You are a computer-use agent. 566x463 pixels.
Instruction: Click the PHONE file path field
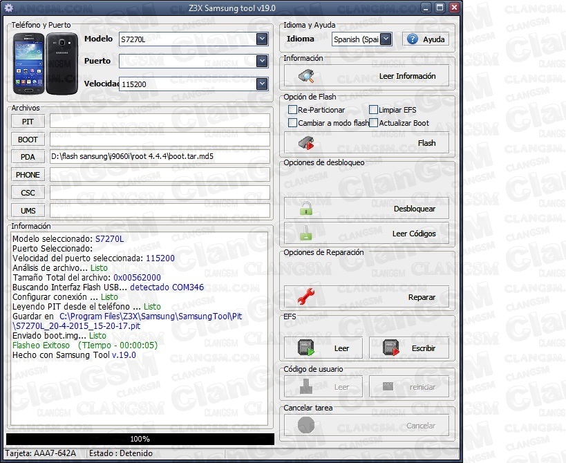[160, 175]
